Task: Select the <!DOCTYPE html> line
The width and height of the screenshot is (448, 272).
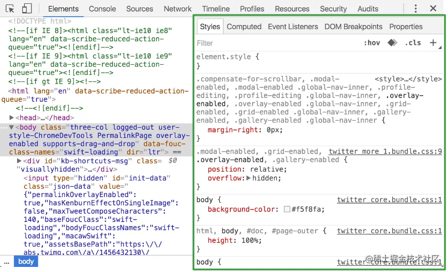Action: pyautogui.click(x=40, y=21)
